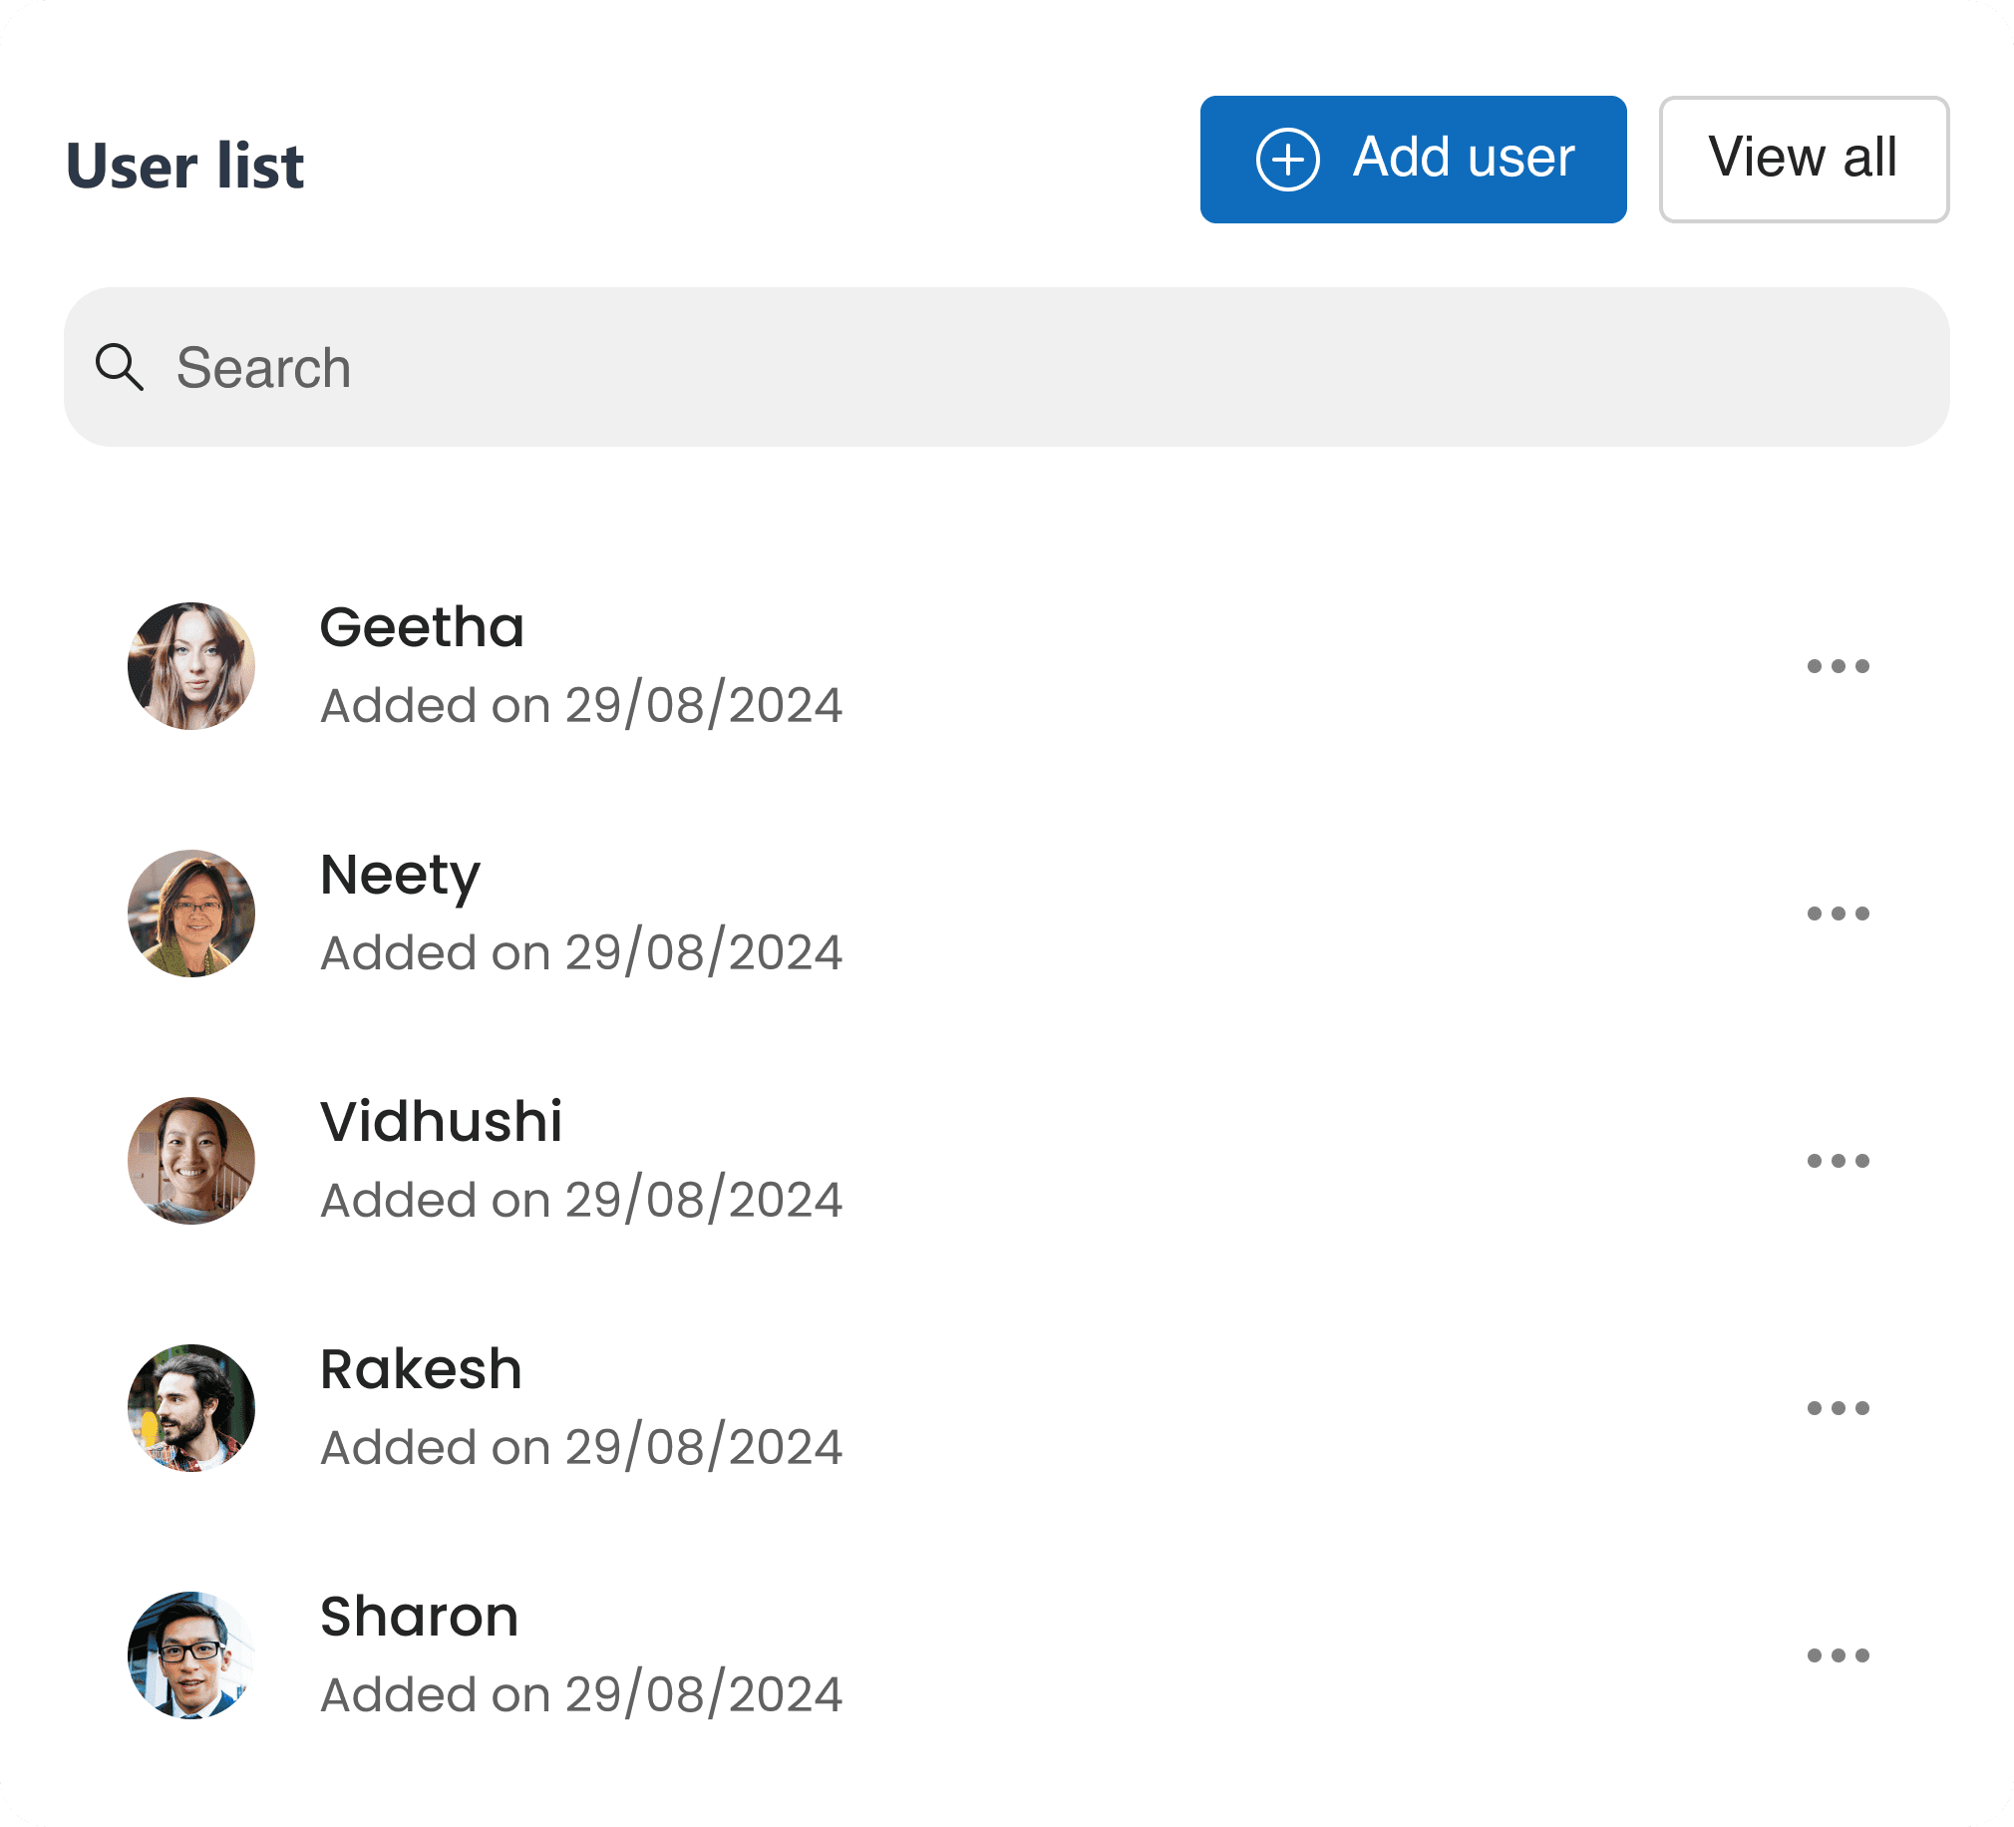Image resolution: width=2014 pixels, height=1827 pixels.
Task: Click the magnifying glass search icon
Action: (x=119, y=367)
